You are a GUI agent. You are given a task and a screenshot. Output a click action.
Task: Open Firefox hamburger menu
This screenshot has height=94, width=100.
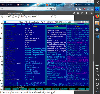click(92, 9)
